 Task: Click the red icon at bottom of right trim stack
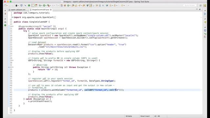pos(205,36)
